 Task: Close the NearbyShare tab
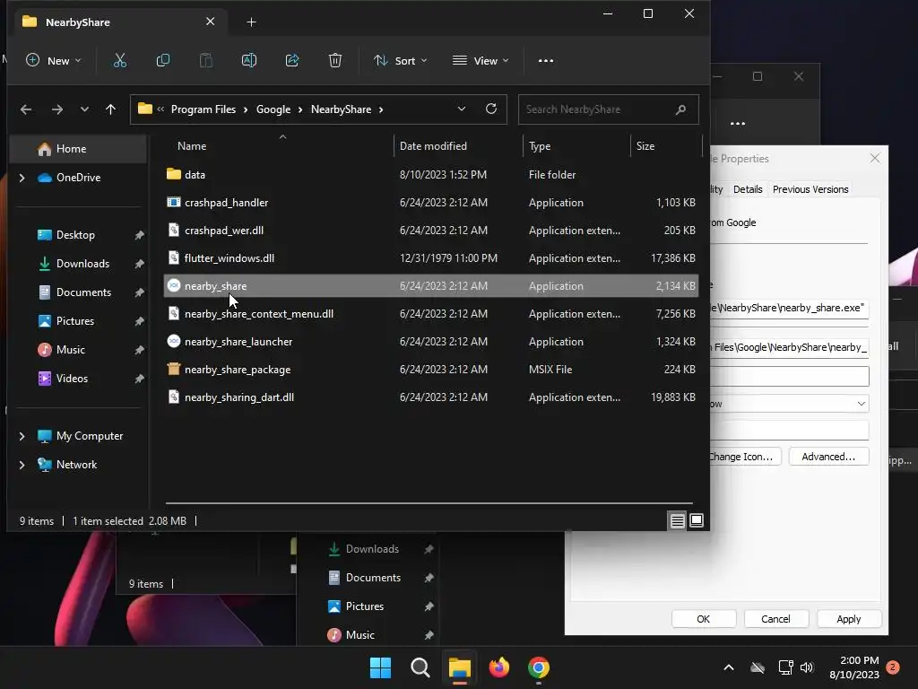(210, 22)
